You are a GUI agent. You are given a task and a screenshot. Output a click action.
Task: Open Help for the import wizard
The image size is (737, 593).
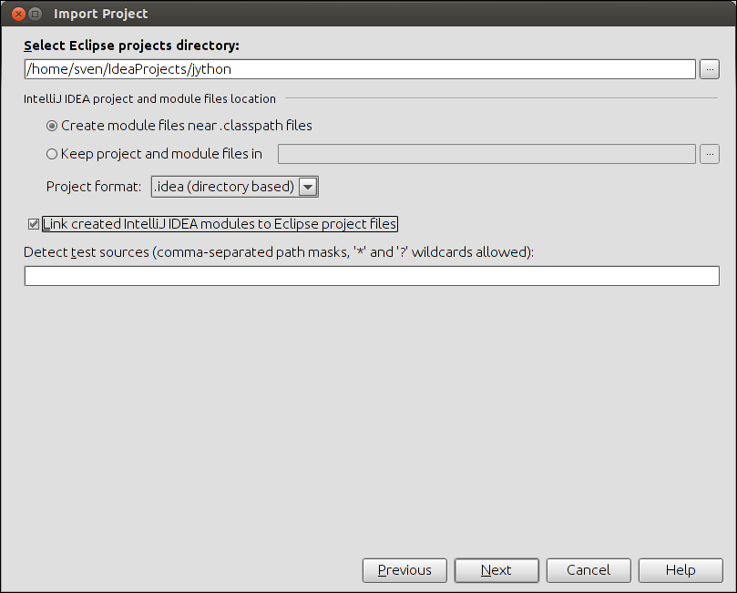(x=681, y=570)
